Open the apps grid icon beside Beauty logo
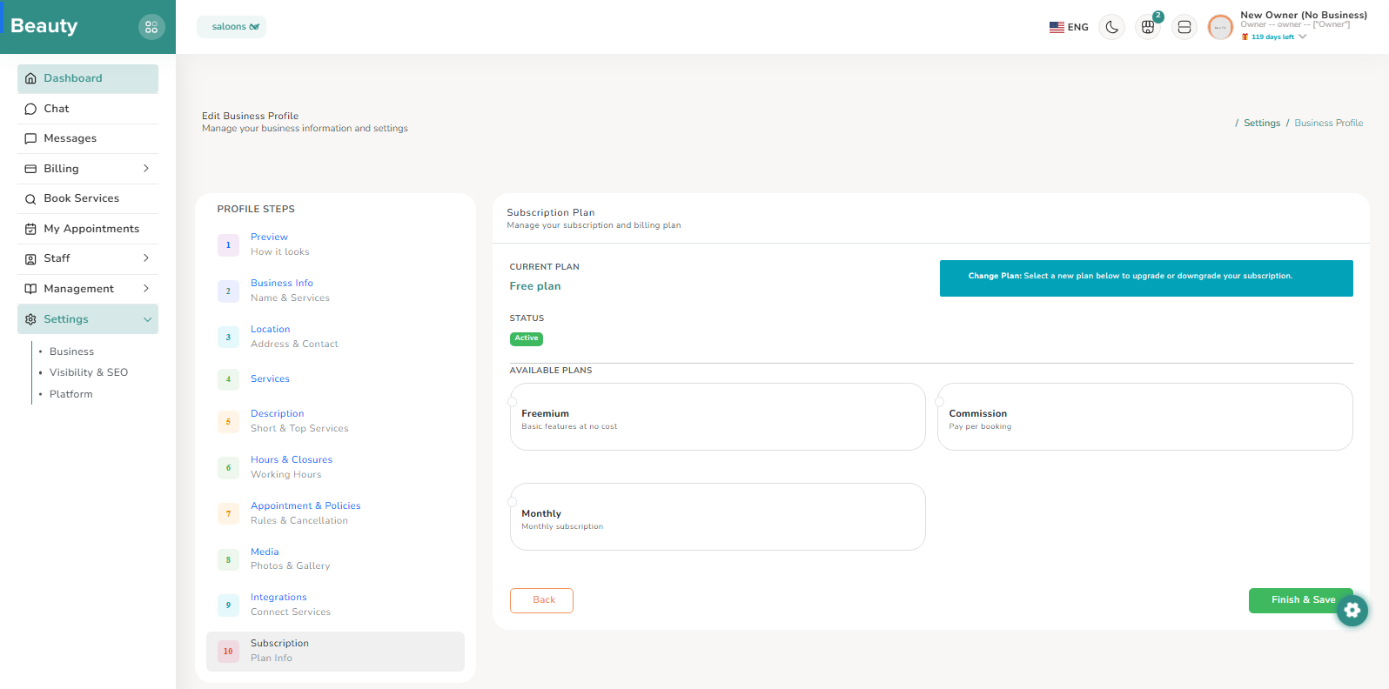Viewport: 1389px width, 689px height. click(151, 27)
